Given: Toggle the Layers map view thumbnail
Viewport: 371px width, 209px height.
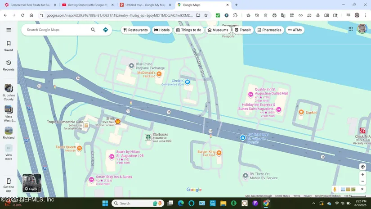Looking at the screenshot, I should 32,183.
